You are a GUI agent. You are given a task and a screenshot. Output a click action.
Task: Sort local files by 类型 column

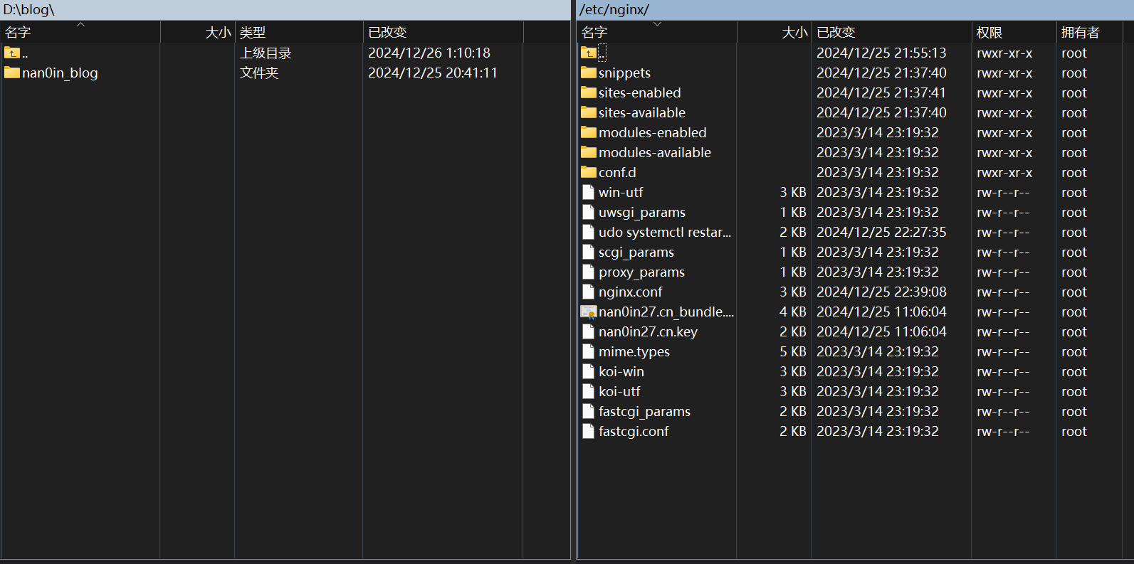point(253,32)
